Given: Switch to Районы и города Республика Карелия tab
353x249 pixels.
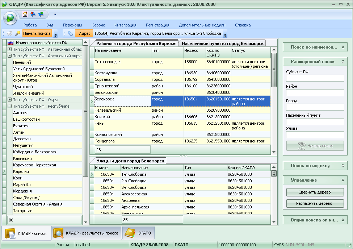Looking at the screenshot, I should (136, 43).
